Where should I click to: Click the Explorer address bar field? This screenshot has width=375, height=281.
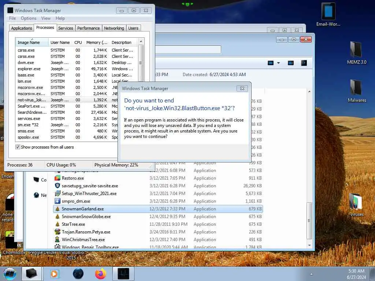pos(188,49)
